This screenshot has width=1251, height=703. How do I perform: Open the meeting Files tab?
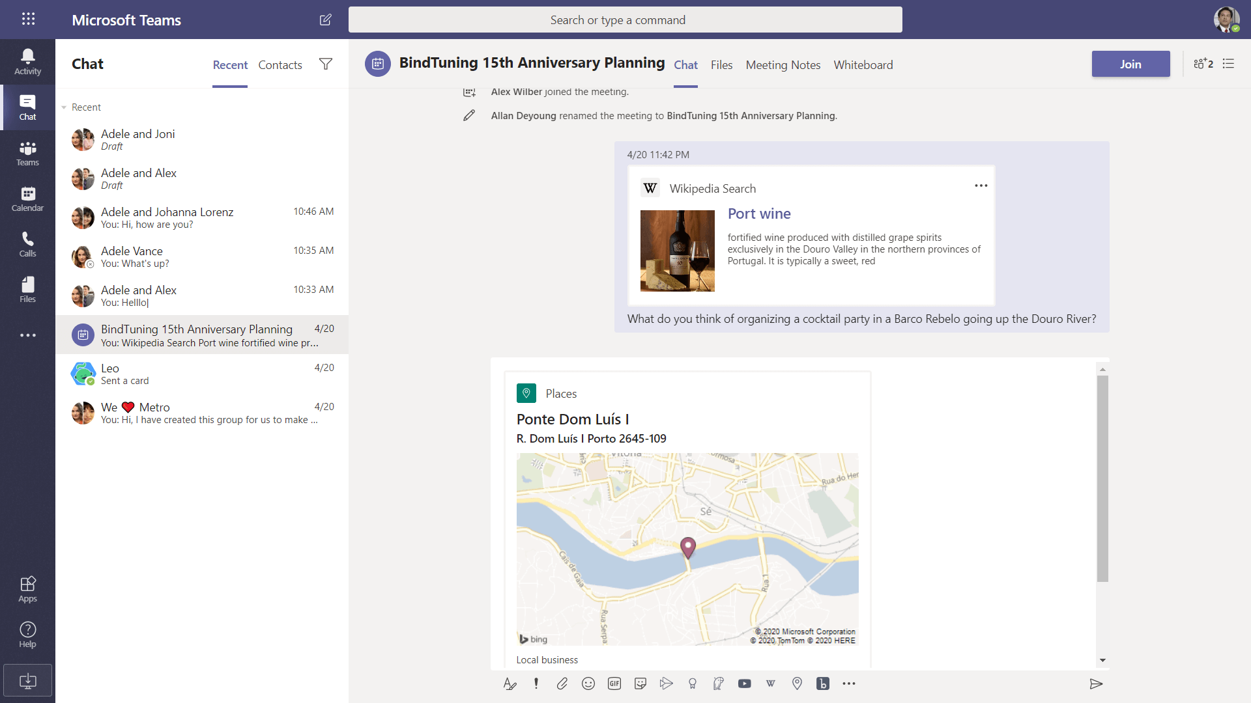point(721,65)
